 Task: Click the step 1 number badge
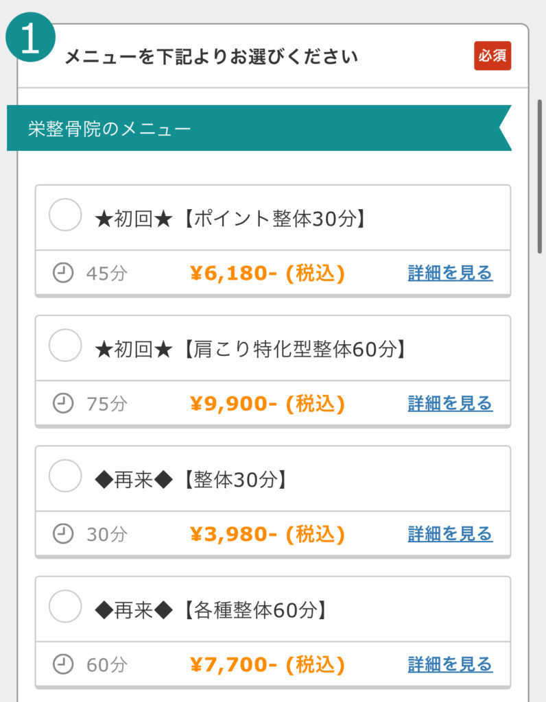point(30,39)
